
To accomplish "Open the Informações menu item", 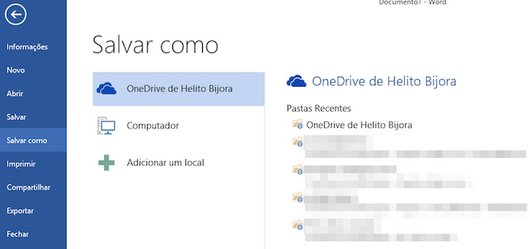I will coord(27,47).
